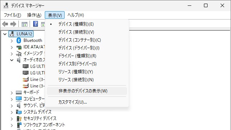Minimize the Device Manager window

pos(189,6)
